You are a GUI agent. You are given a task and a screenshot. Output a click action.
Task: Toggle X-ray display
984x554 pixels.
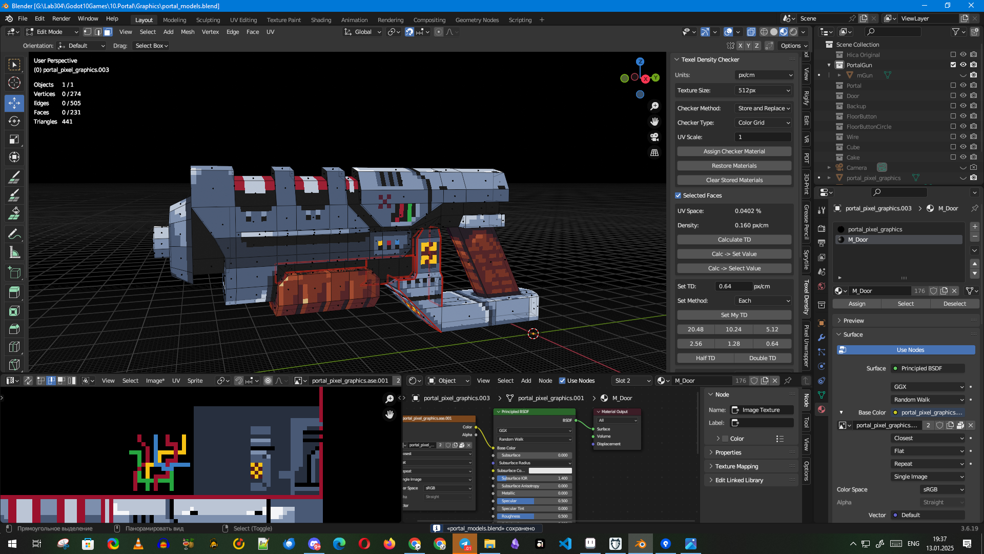coord(751,32)
